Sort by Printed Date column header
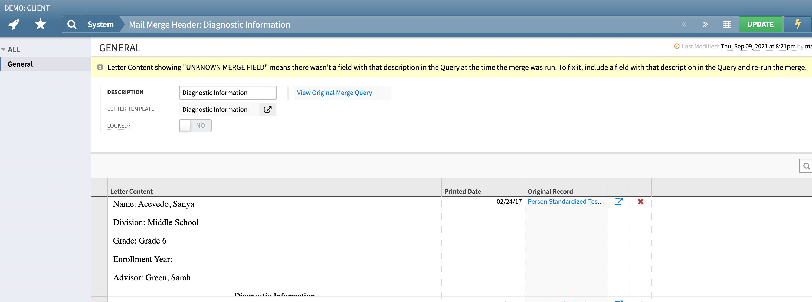 click(462, 191)
